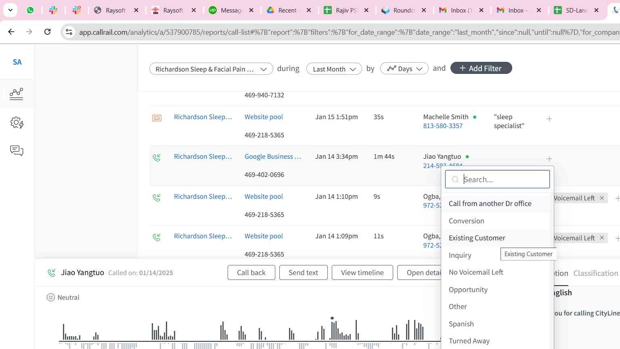The height and width of the screenshot is (349, 620).
Task: Switch to the first Slack pinned tab
Action: pos(53,10)
